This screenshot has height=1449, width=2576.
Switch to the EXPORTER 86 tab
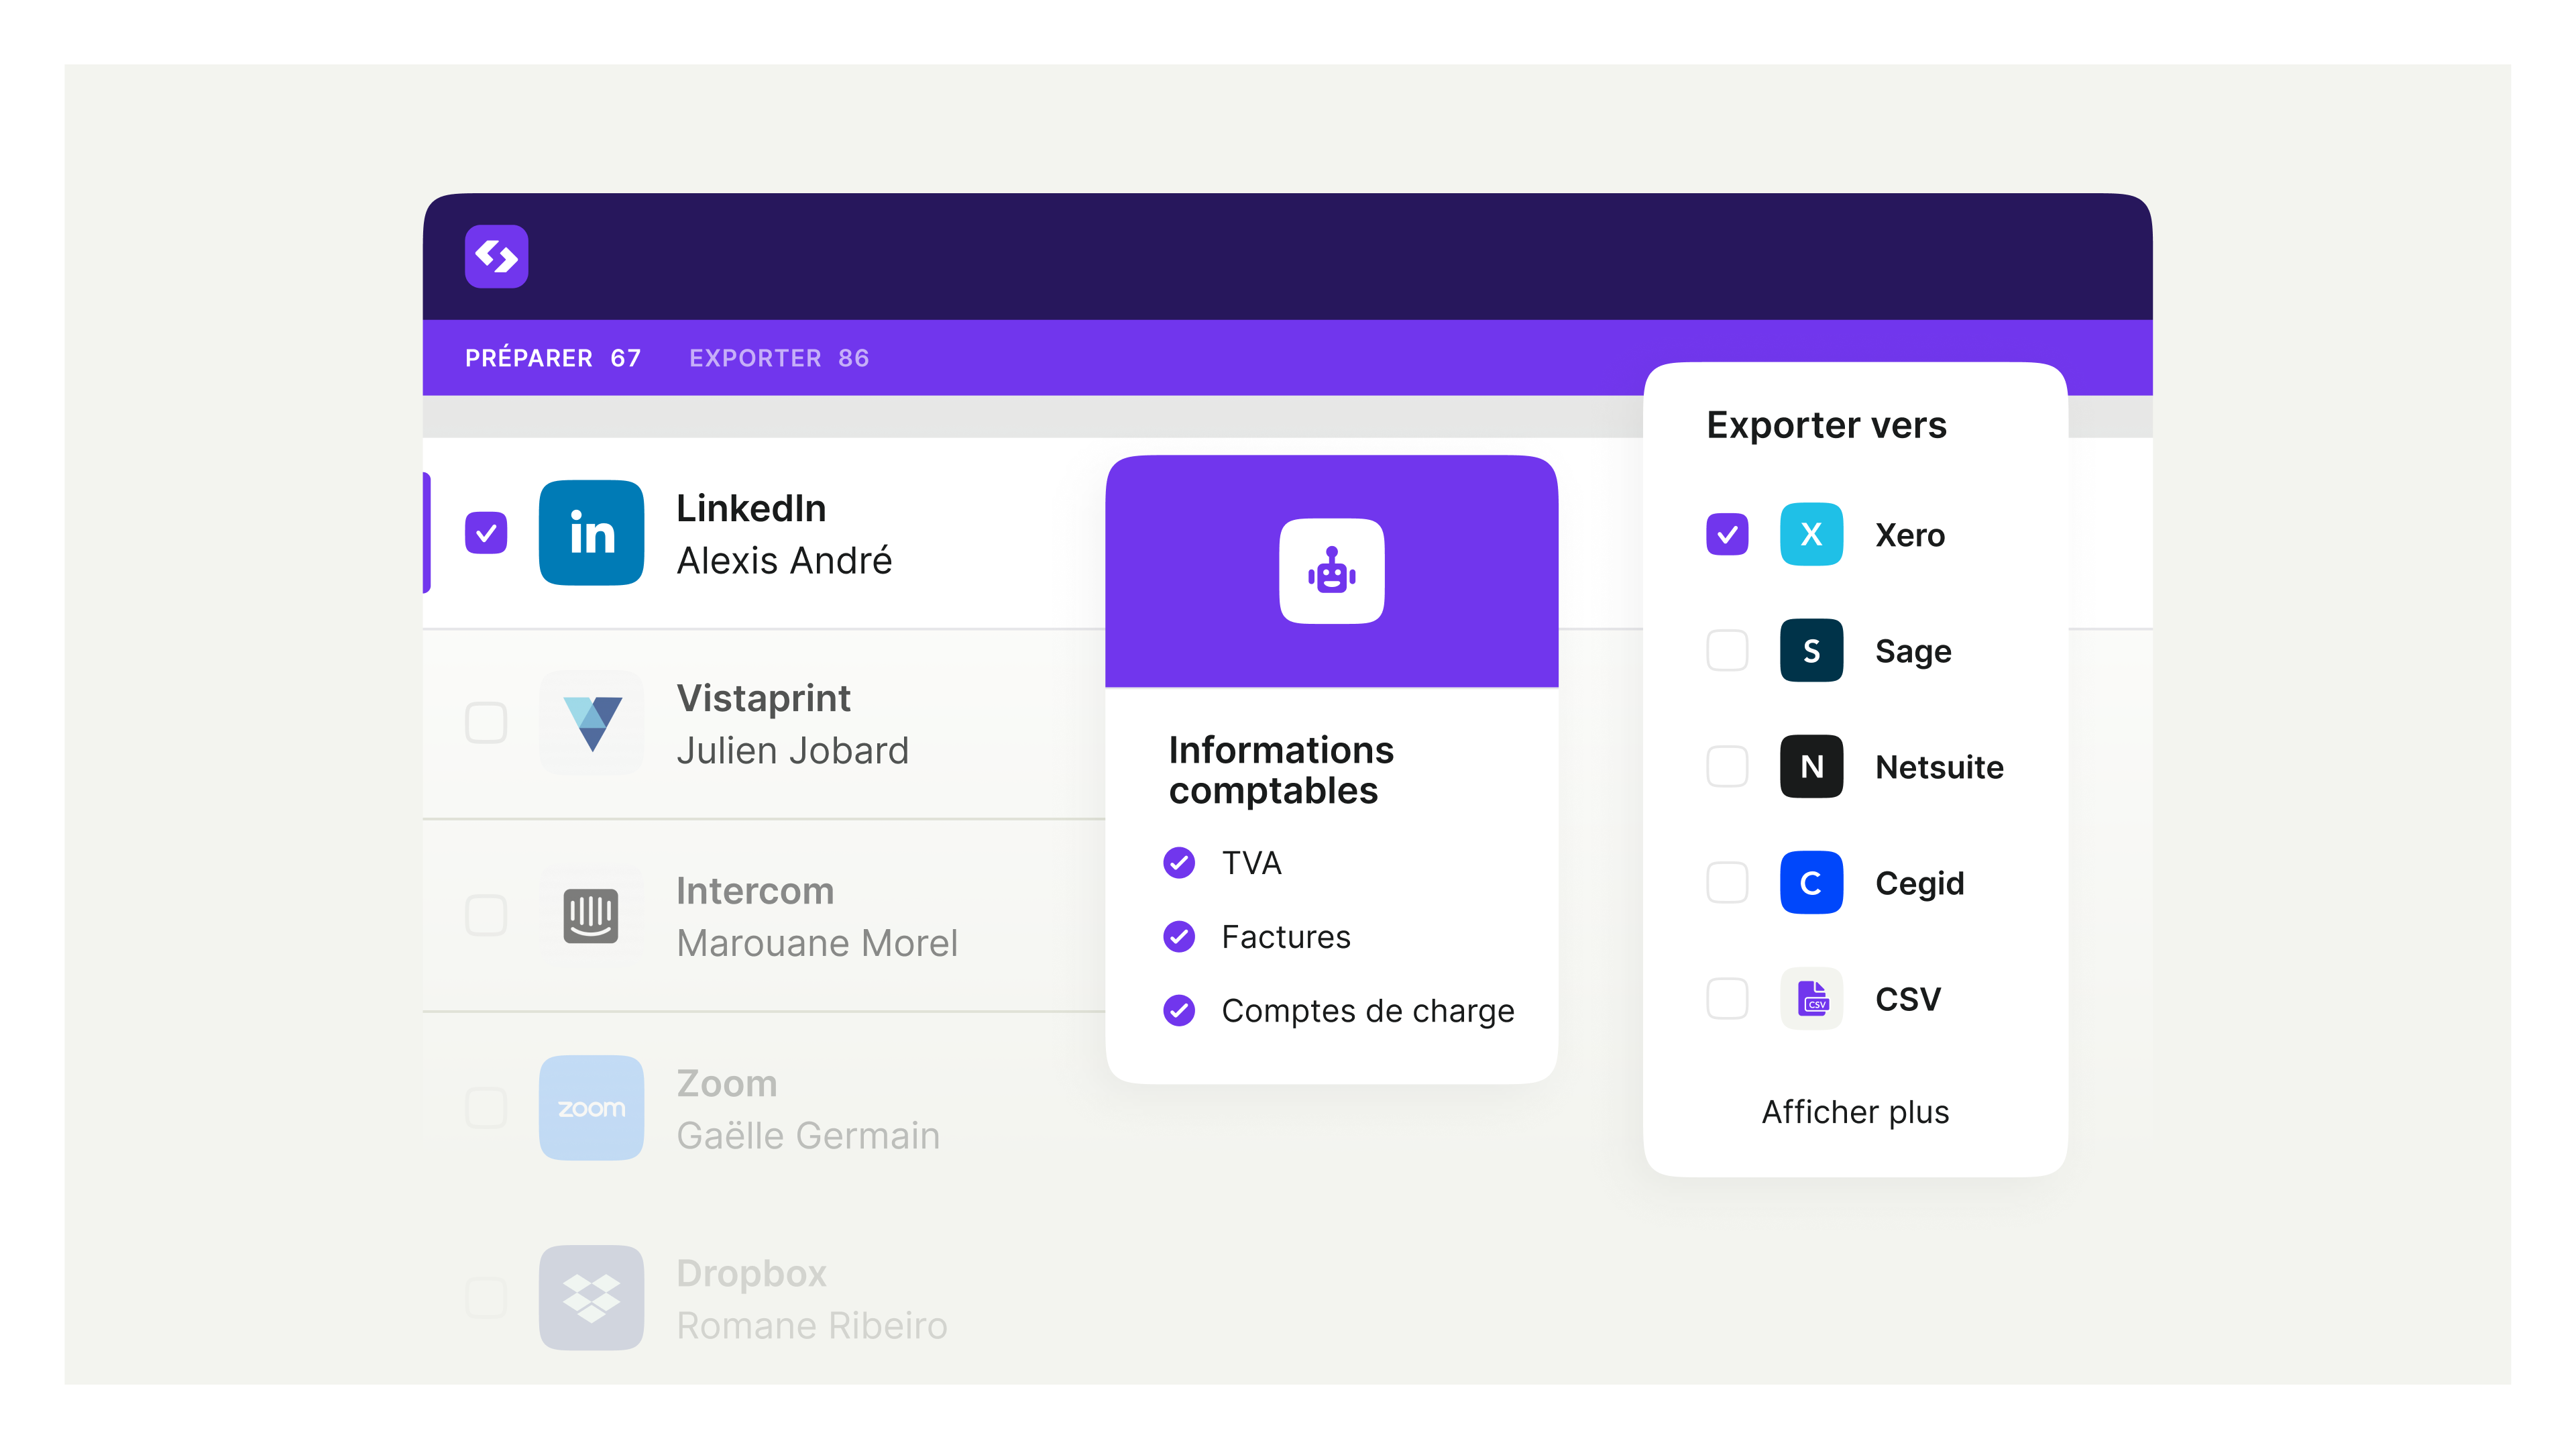tap(779, 357)
